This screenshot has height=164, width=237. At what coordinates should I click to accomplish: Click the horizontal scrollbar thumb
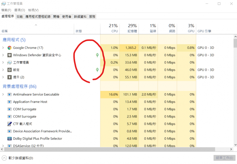(x=110, y=149)
